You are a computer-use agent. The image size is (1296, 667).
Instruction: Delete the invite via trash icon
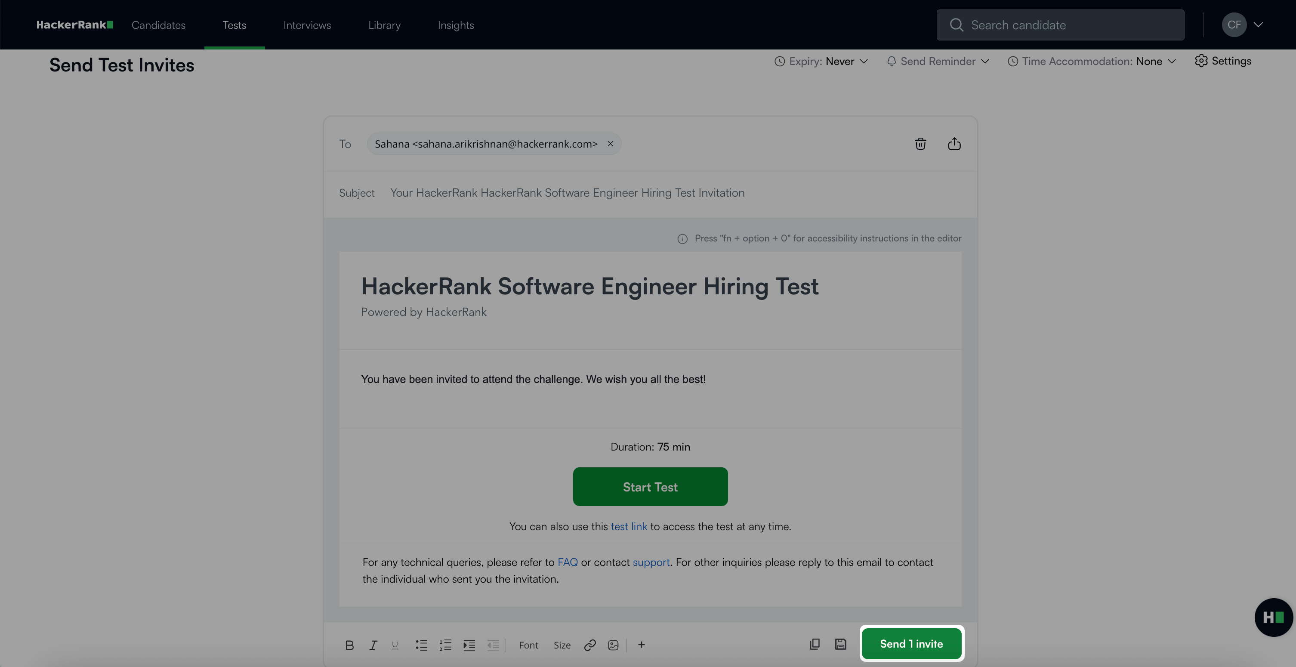pos(920,144)
